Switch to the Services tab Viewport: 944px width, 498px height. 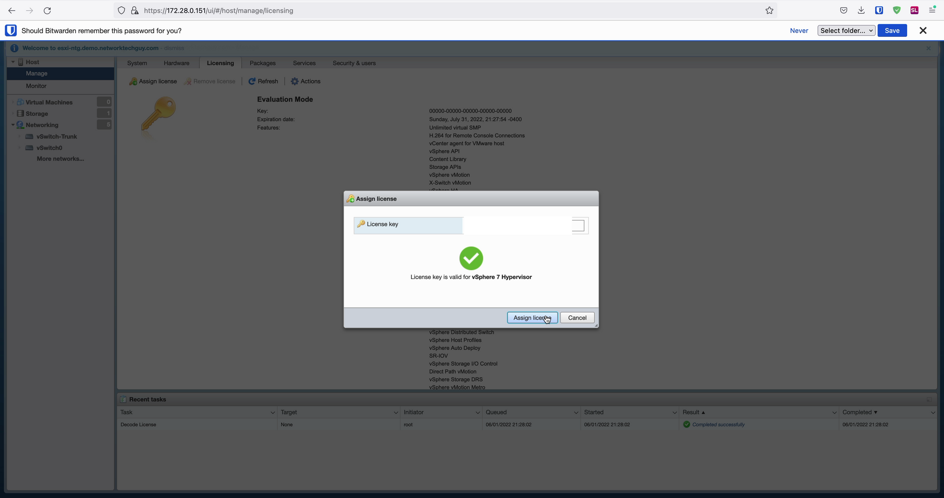coord(304,63)
